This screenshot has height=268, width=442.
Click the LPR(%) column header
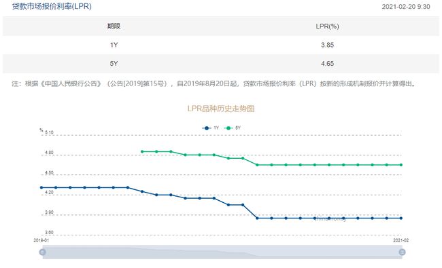(x=327, y=26)
